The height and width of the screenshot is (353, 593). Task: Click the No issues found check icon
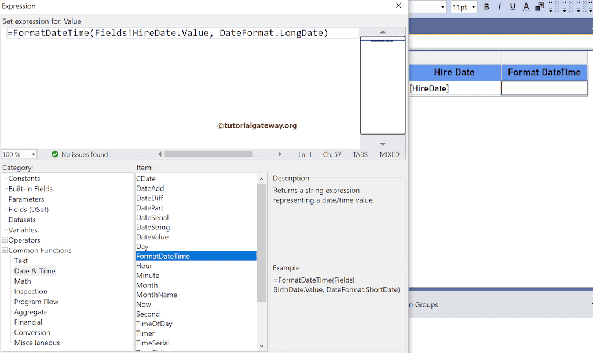[55, 154]
